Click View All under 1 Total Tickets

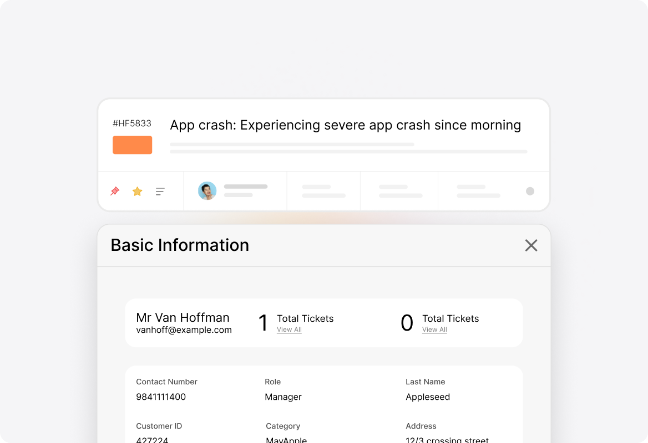[289, 329]
